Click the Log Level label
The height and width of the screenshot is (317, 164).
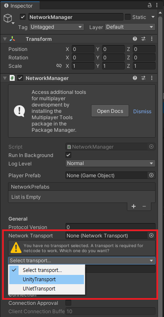pyautogui.click(x=20, y=164)
